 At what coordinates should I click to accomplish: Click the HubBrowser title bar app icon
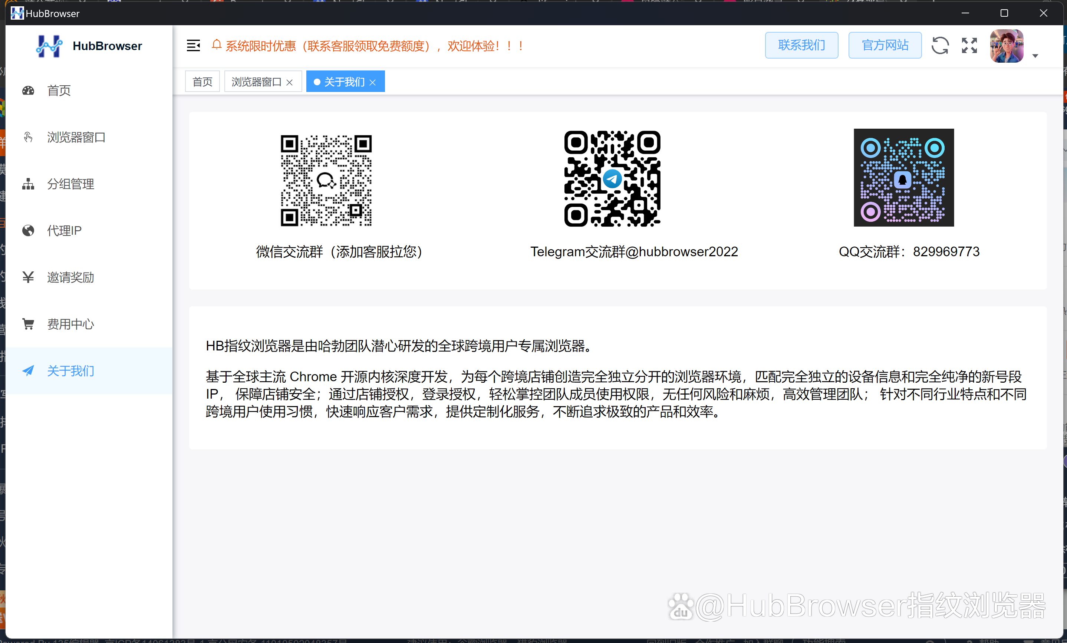[x=17, y=13]
